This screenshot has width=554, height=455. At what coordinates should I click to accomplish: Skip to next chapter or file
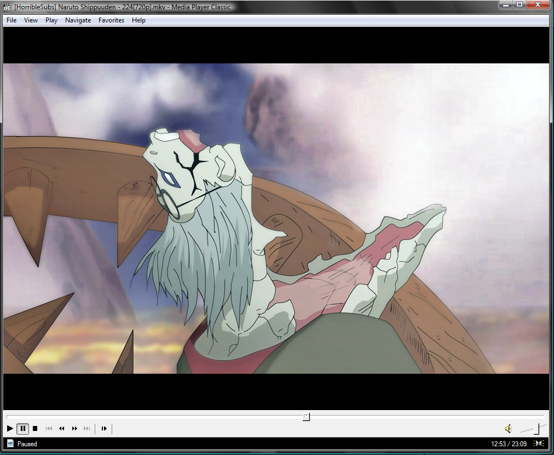(86, 429)
